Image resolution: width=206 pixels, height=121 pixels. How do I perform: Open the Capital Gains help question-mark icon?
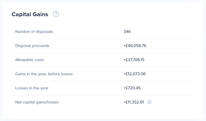click(56, 14)
